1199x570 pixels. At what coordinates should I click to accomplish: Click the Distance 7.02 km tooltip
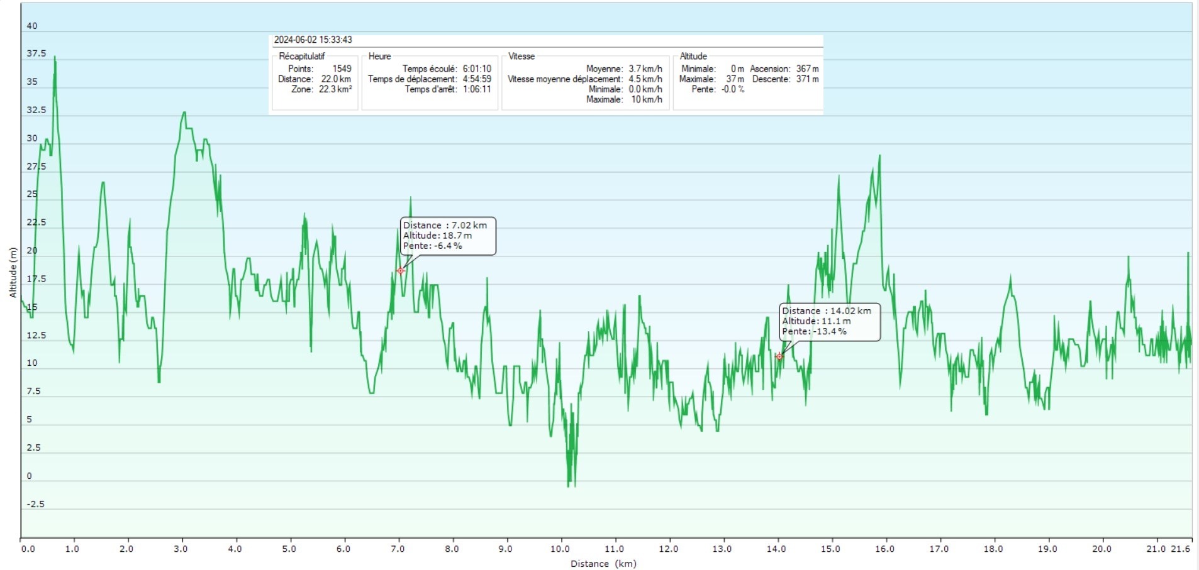tap(448, 236)
